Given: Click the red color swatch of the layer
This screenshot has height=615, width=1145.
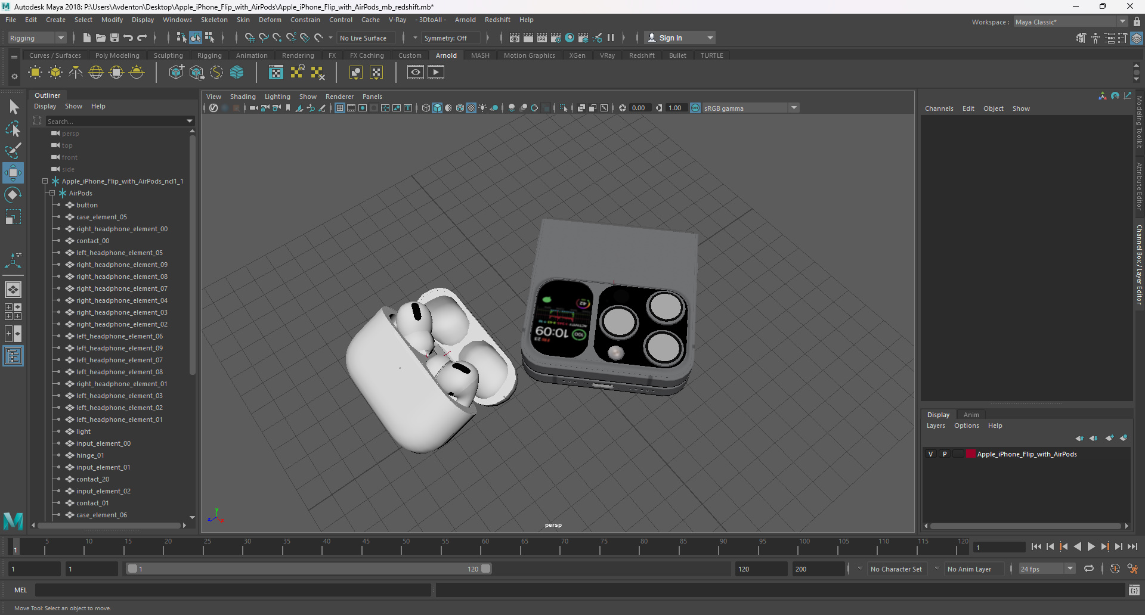Looking at the screenshot, I should [970, 454].
